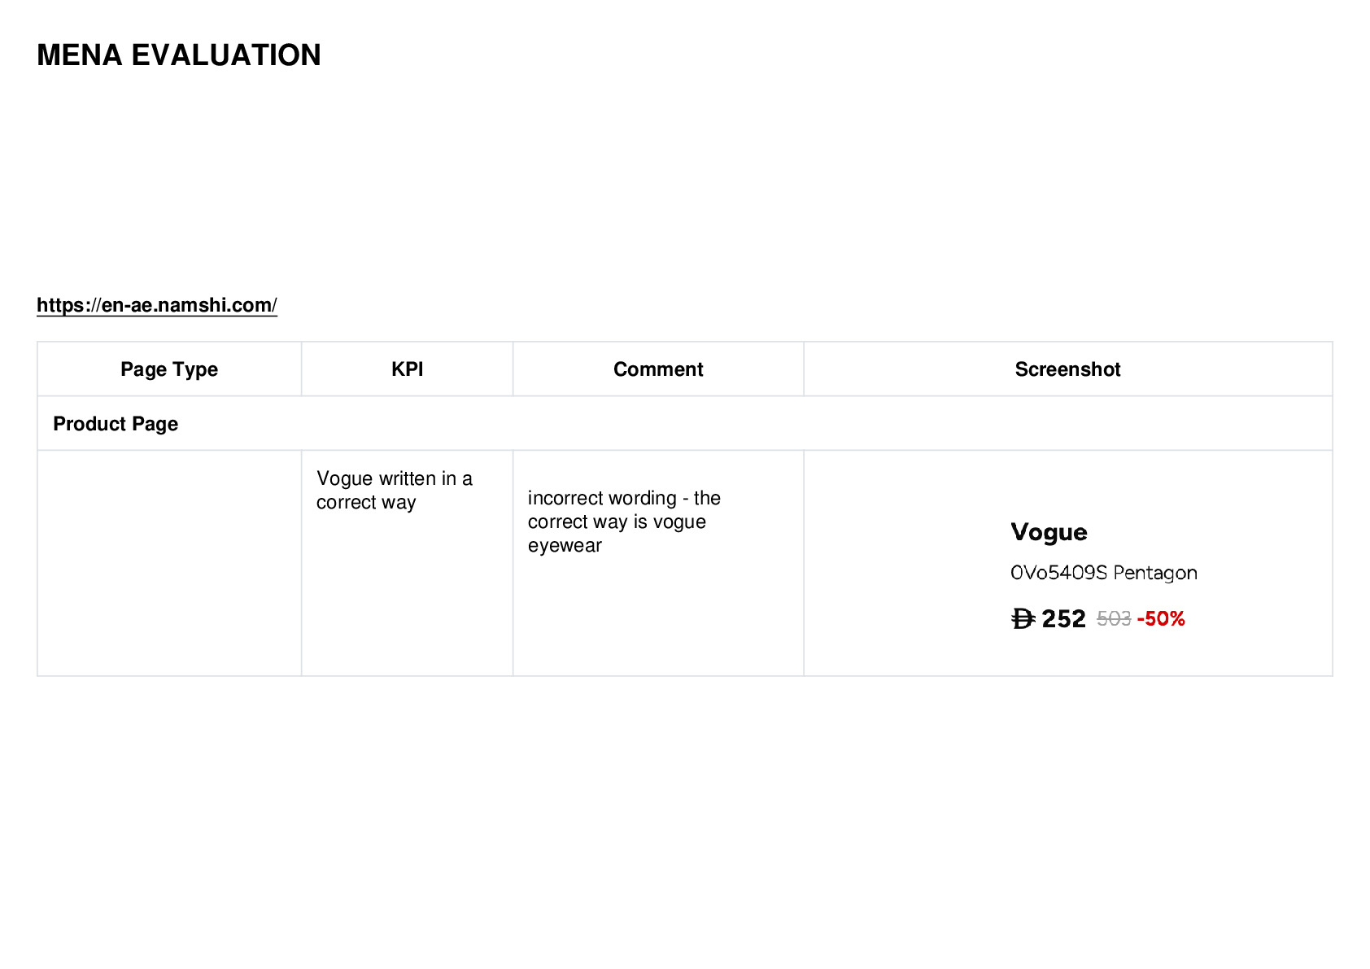The width and height of the screenshot is (1370, 969).
Task: Click the empty Page Type cell
Action: click(169, 563)
